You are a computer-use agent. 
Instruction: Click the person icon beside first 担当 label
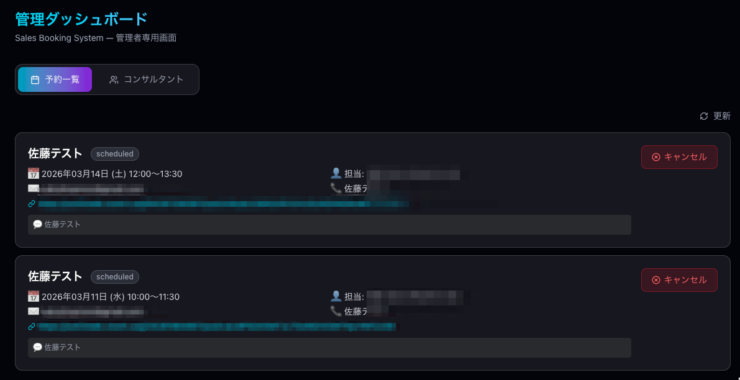point(336,174)
